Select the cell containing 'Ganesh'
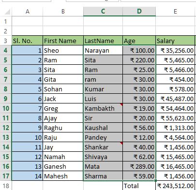 (63, 166)
